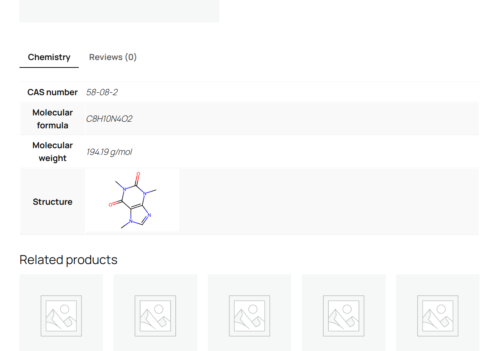Switch to the Chemistry tab
499x351 pixels.
pos(49,57)
